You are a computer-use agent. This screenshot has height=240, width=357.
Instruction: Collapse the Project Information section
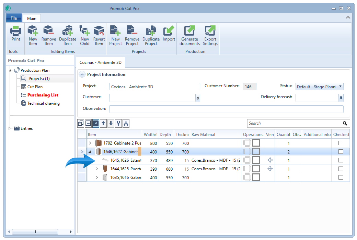pos(82,75)
